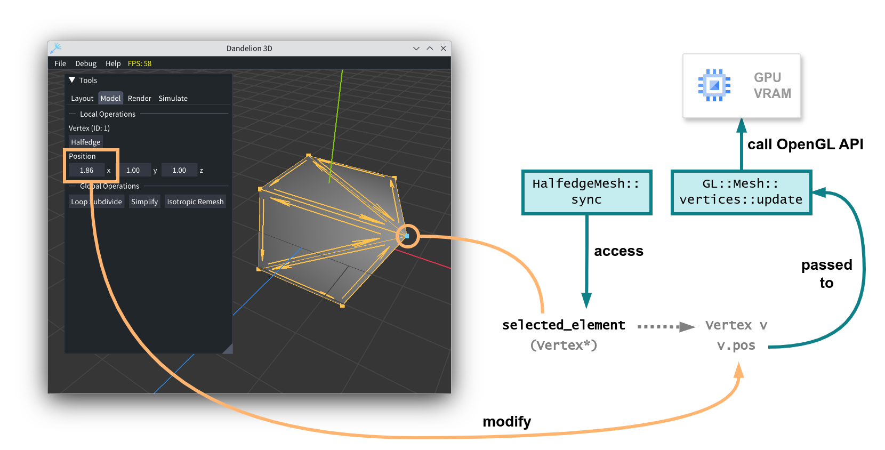Switch to the Simulate tab

[173, 98]
